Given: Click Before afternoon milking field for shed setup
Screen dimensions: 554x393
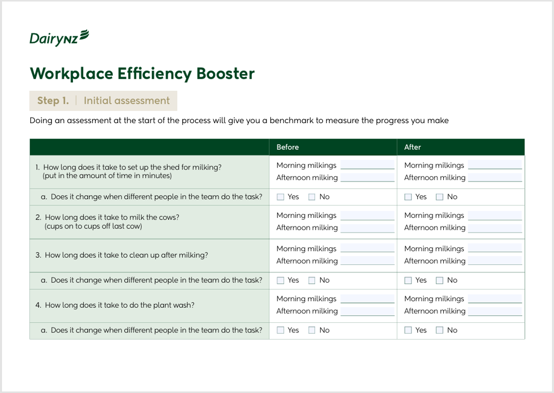Looking at the screenshot, I should 368,178.
